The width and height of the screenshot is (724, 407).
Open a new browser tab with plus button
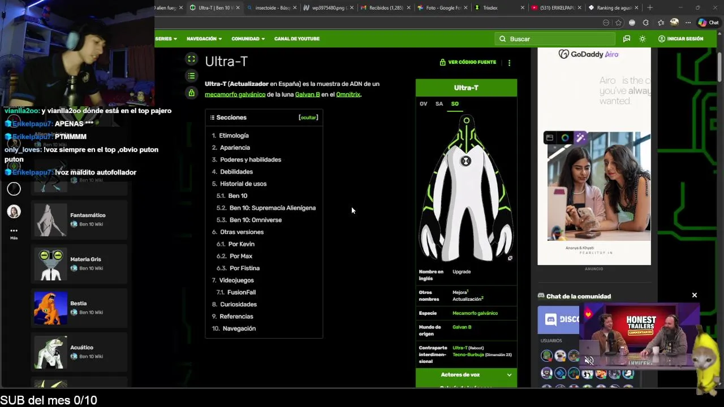pyautogui.click(x=650, y=8)
